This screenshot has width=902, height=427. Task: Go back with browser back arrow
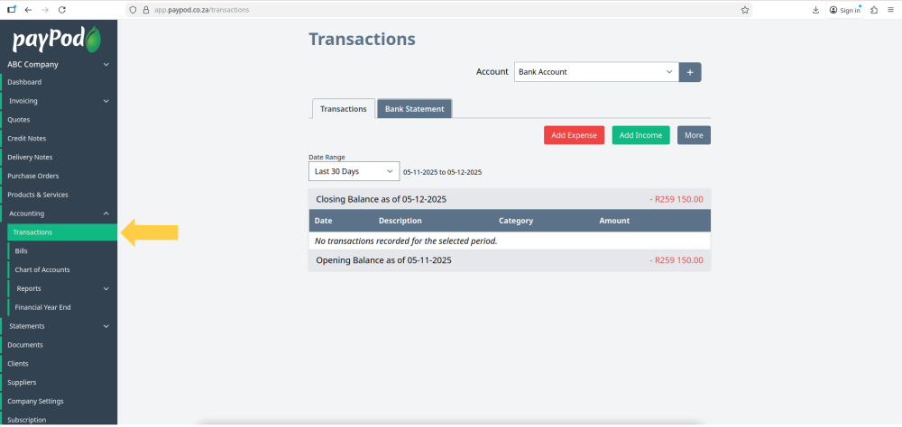[x=28, y=10]
